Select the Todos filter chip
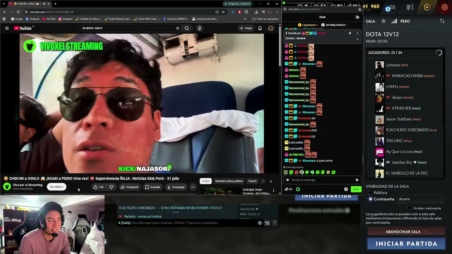Image resolution: width=452 pixels, height=254 pixels. (206, 181)
